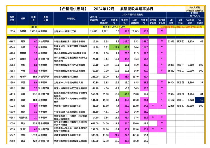This screenshot has height=148, width=210.
Task: Click the 台積電 name cell
Action: pyautogui.click(x=23, y=31)
